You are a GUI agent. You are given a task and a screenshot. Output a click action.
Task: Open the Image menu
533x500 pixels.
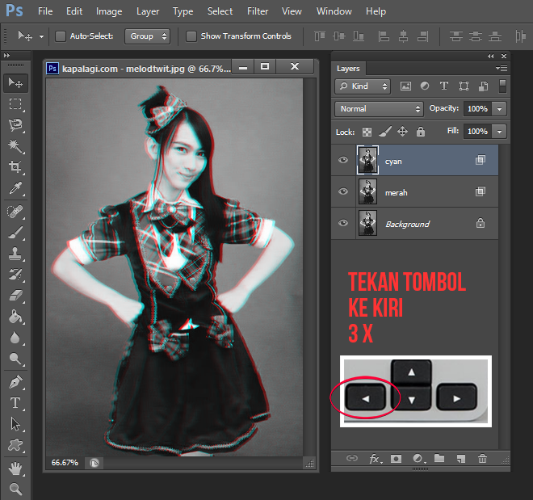(109, 11)
